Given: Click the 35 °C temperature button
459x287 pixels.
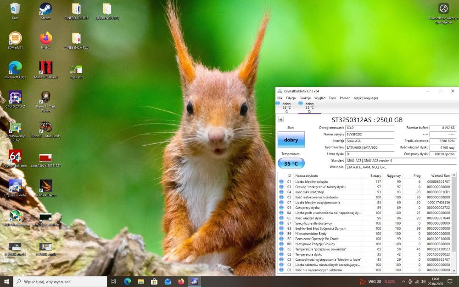Looking at the screenshot, I should click(x=291, y=163).
